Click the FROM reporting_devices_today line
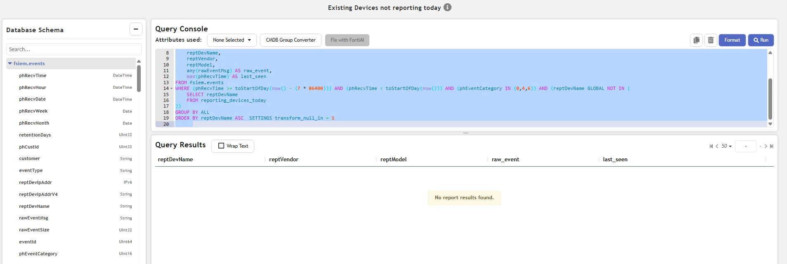The image size is (787, 264). 226,100
